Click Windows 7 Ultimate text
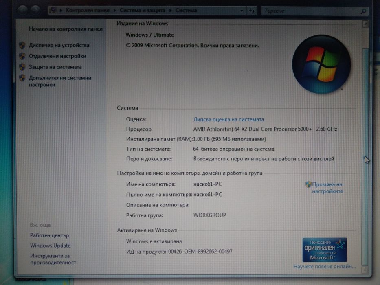The width and height of the screenshot is (380, 285). tap(149, 35)
